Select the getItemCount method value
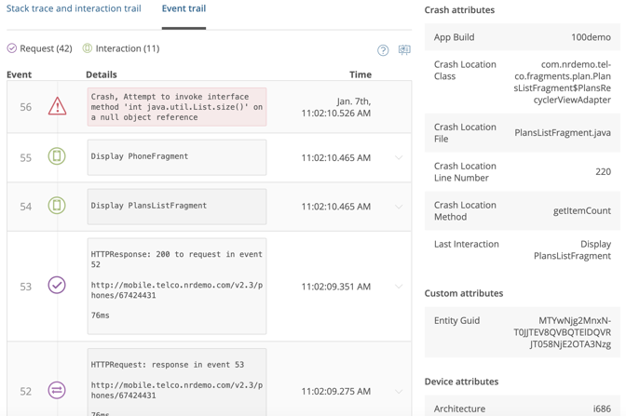This screenshot has width=626, height=416. click(582, 211)
